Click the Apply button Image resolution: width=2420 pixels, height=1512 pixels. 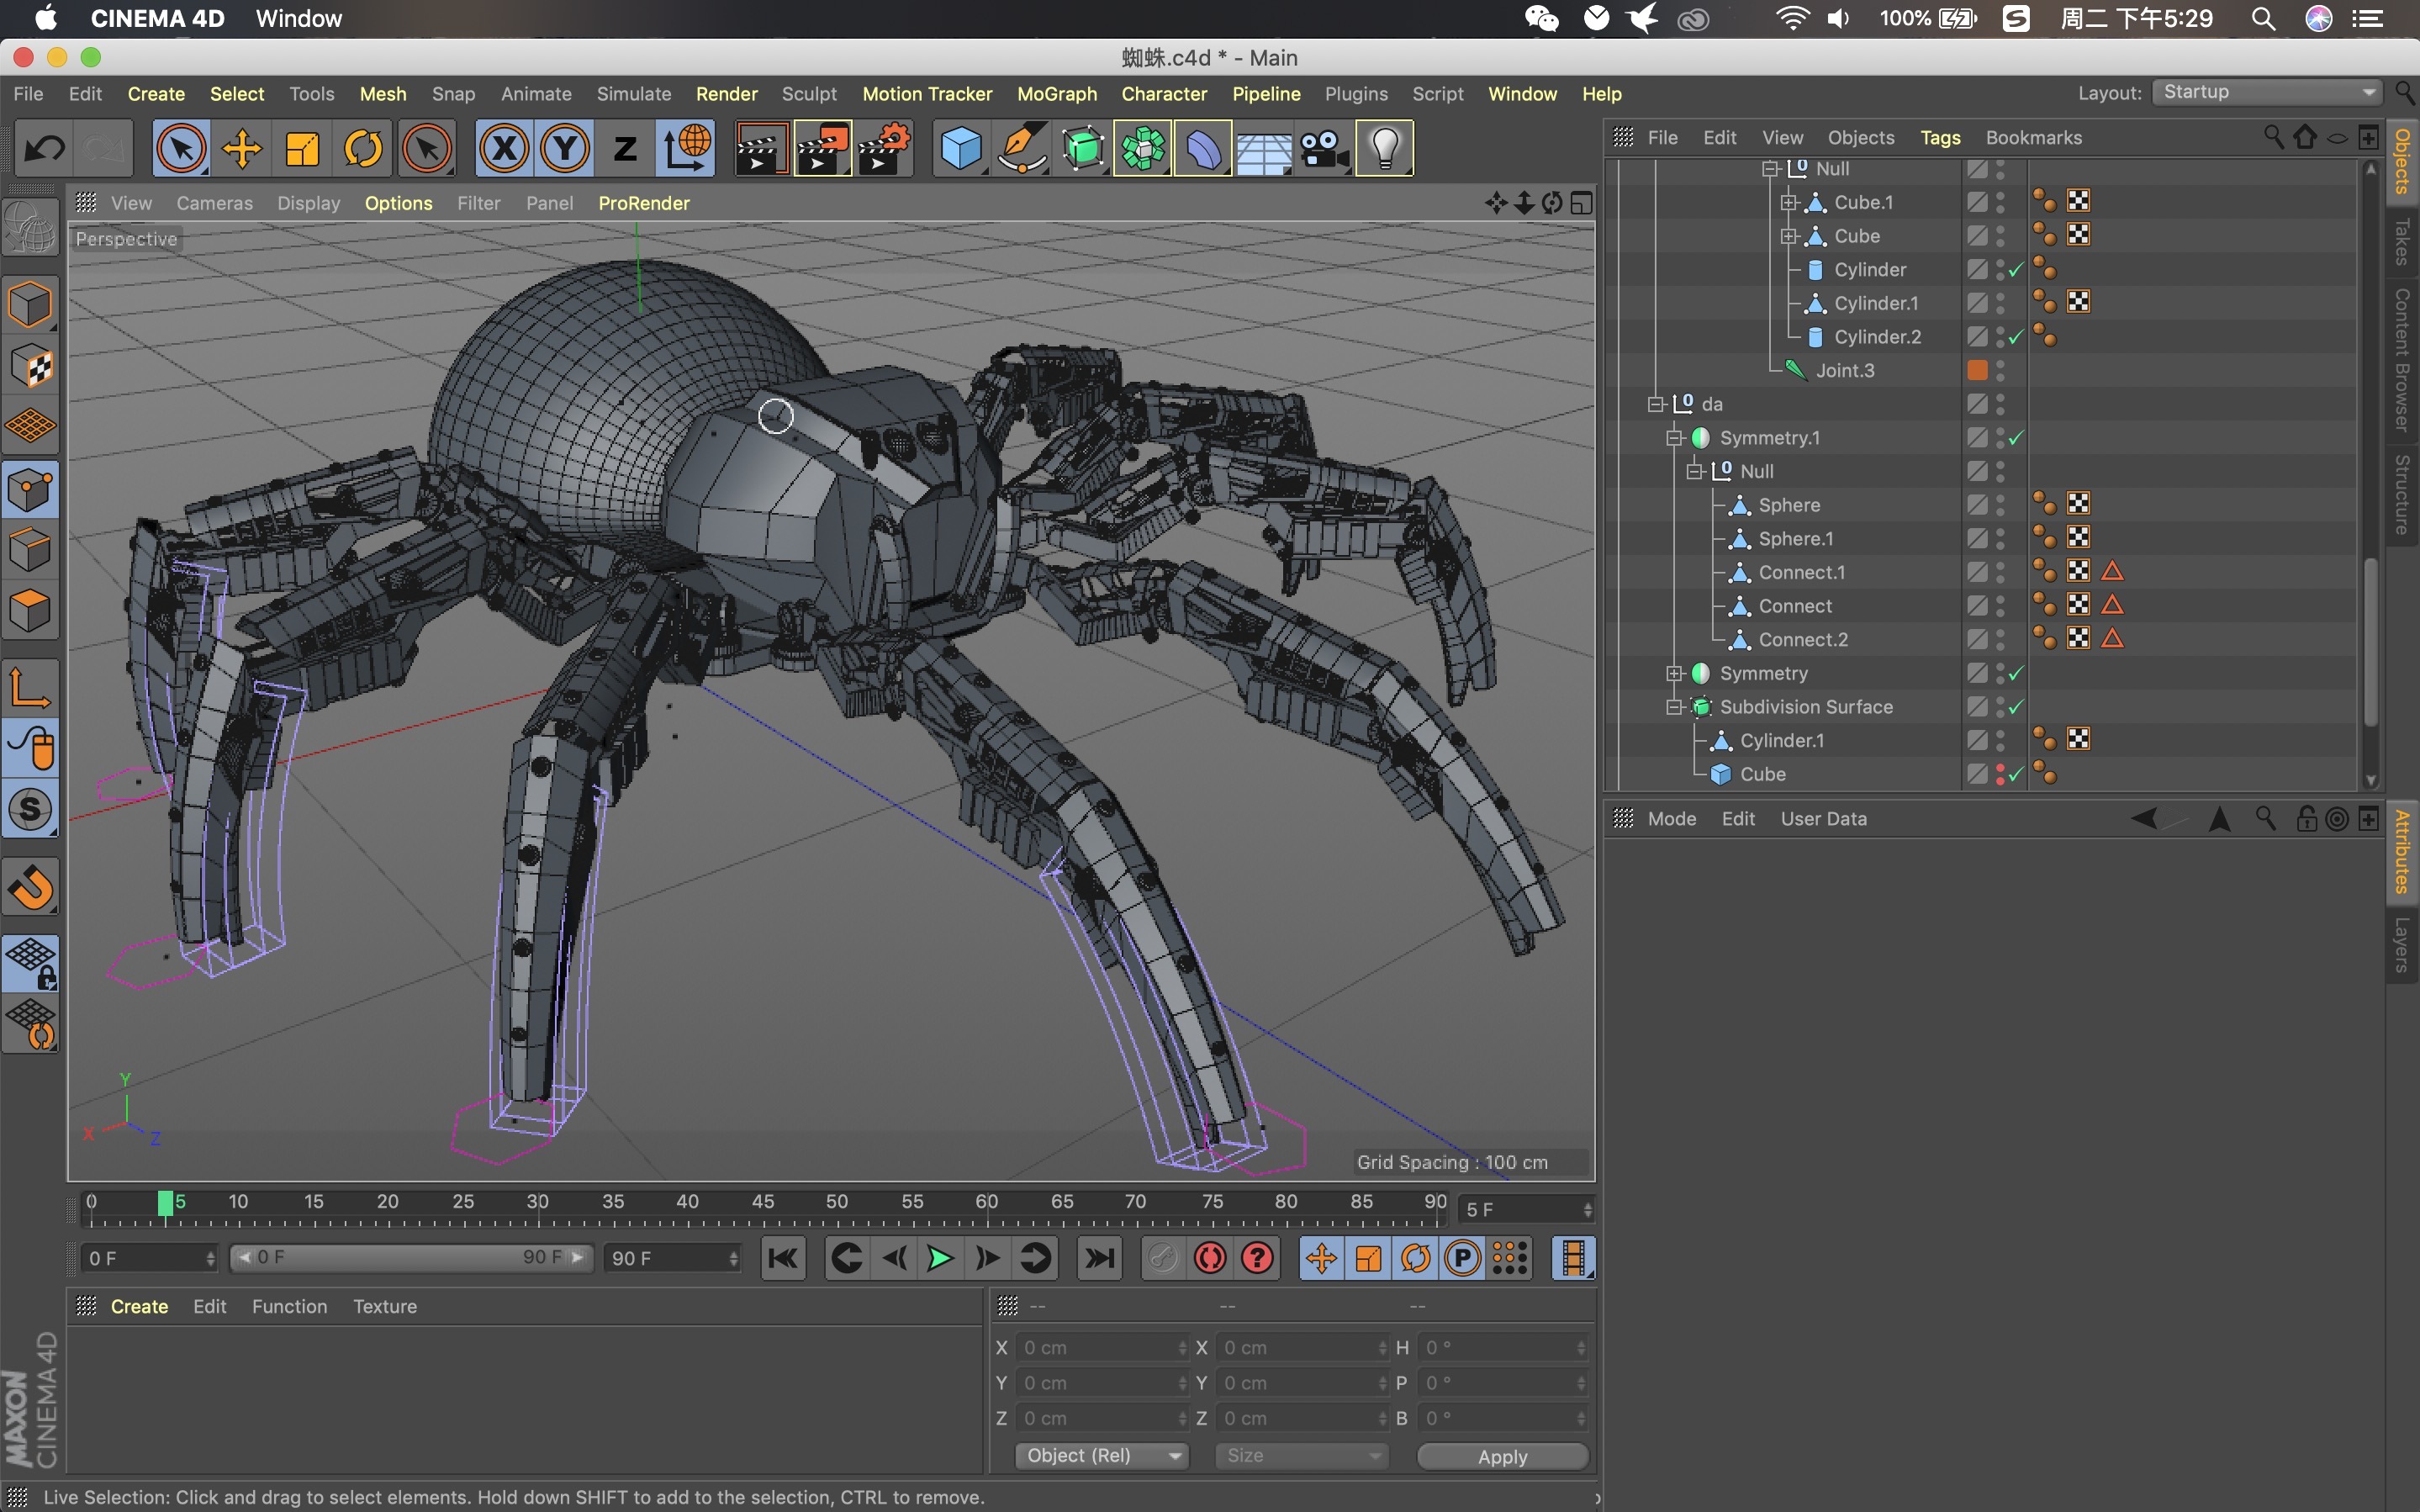1502,1456
